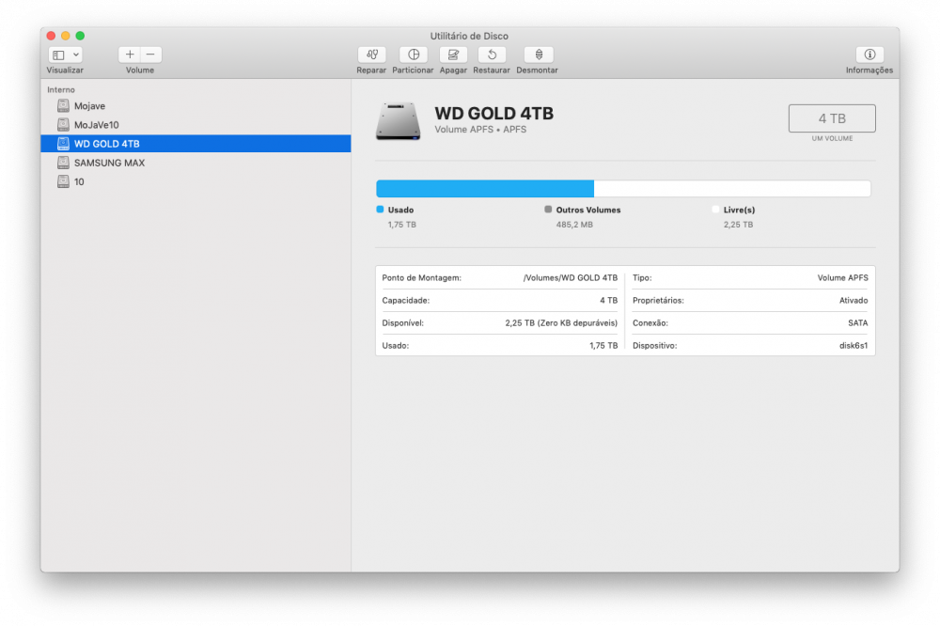Image resolution: width=940 pixels, height=626 pixels.
Task: Click the WD GOLD 4TB title heading
Action: click(494, 114)
